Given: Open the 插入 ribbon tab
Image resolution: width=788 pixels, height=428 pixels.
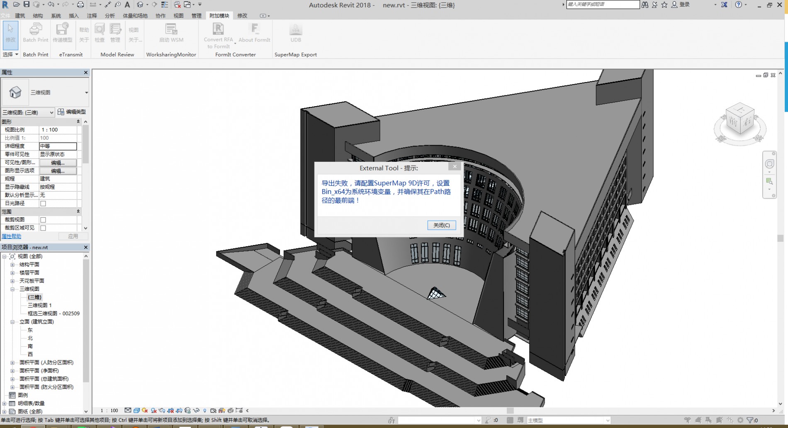Looking at the screenshot, I should (x=73, y=16).
